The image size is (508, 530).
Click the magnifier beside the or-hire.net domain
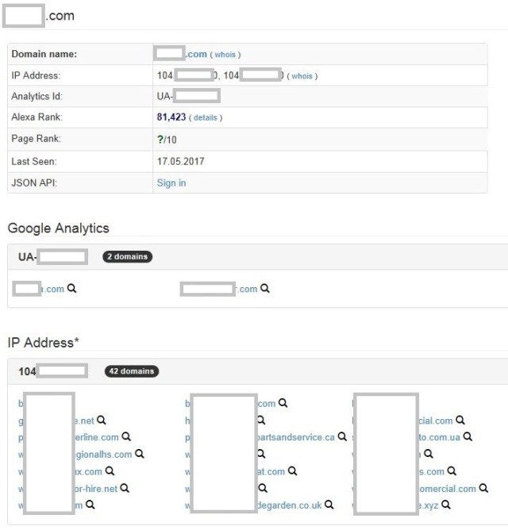[x=124, y=488]
